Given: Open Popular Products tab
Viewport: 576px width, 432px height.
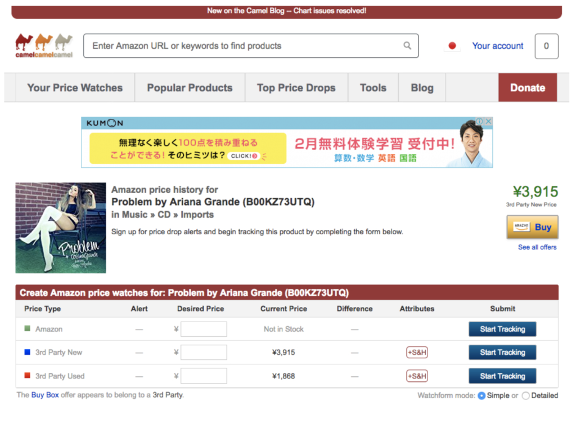Looking at the screenshot, I should click(190, 87).
